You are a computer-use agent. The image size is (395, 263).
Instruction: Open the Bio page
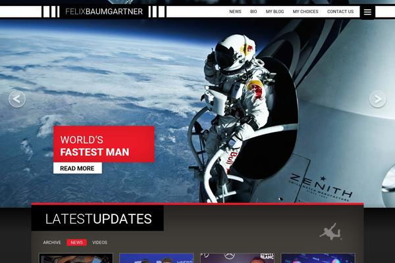(x=253, y=12)
